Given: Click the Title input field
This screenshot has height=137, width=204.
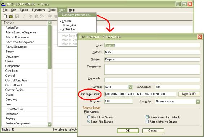Looking at the screenshot, I should click(x=152, y=45).
